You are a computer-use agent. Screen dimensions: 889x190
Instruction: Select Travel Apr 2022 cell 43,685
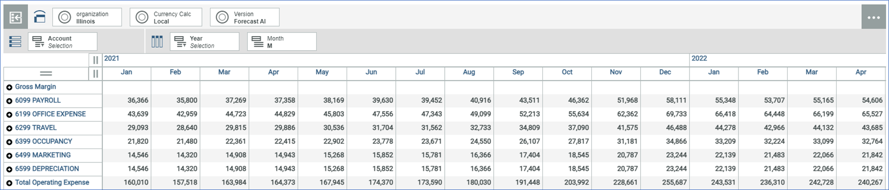coord(861,128)
